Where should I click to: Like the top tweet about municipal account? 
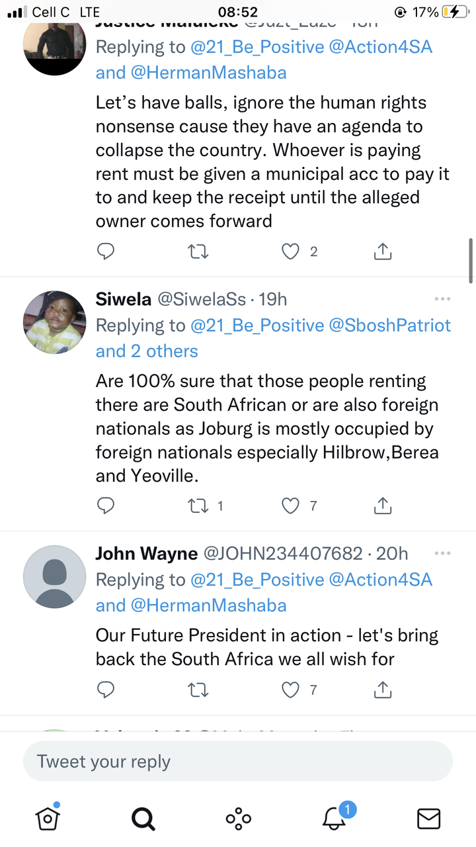291,251
